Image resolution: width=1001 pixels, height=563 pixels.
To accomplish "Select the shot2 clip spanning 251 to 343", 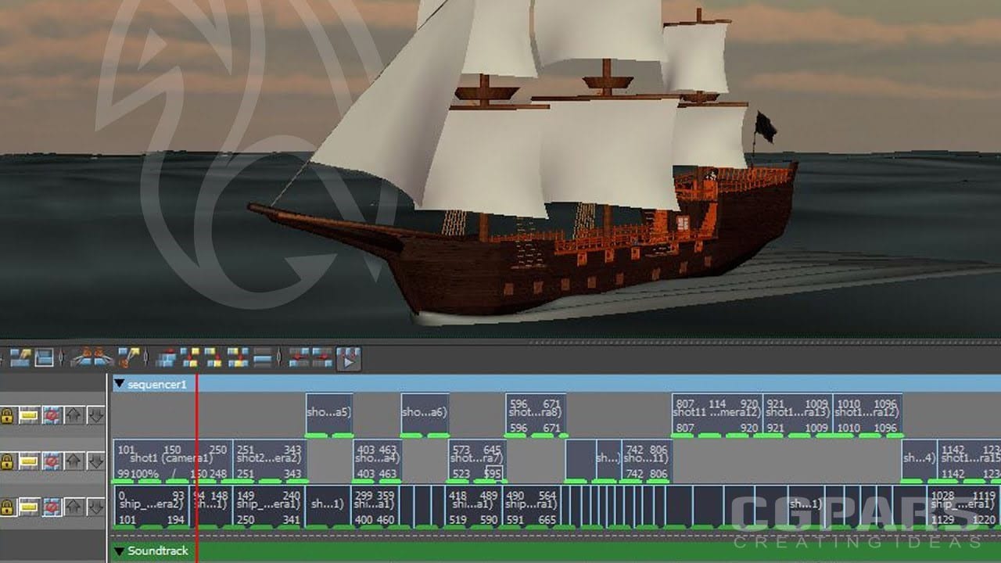I will click(x=269, y=459).
